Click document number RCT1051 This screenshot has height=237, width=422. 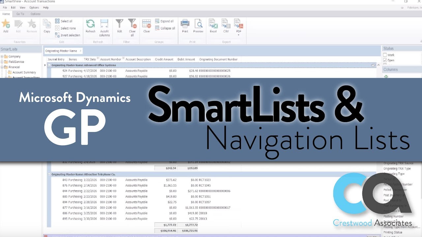click(205, 197)
